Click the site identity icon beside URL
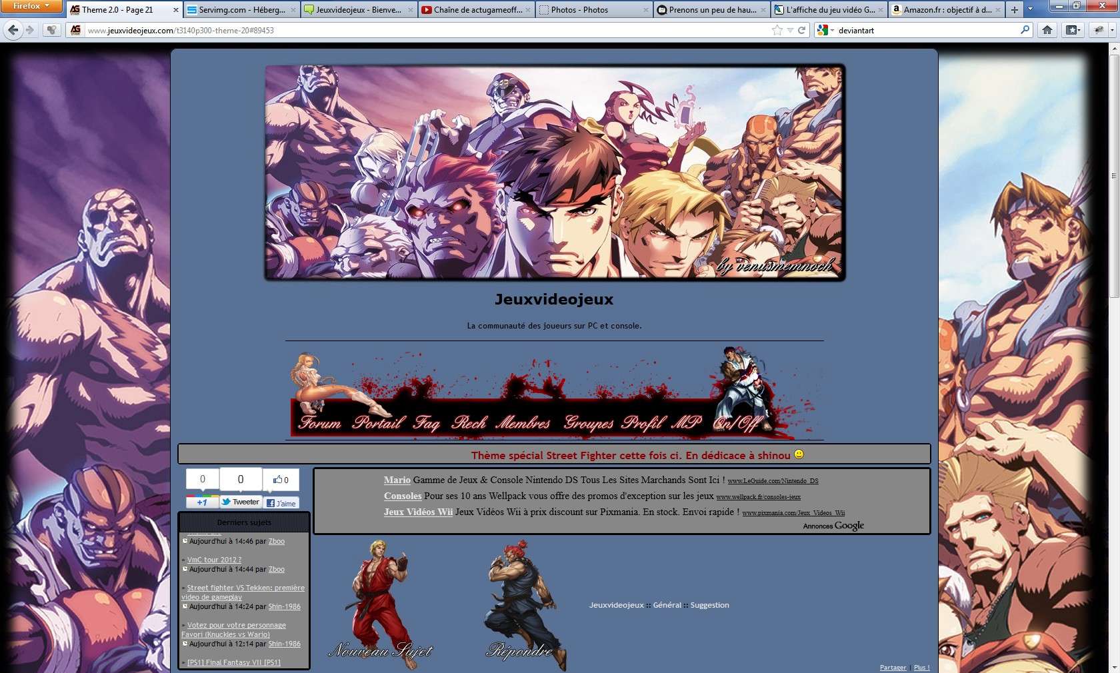1120x673 pixels. click(75, 30)
